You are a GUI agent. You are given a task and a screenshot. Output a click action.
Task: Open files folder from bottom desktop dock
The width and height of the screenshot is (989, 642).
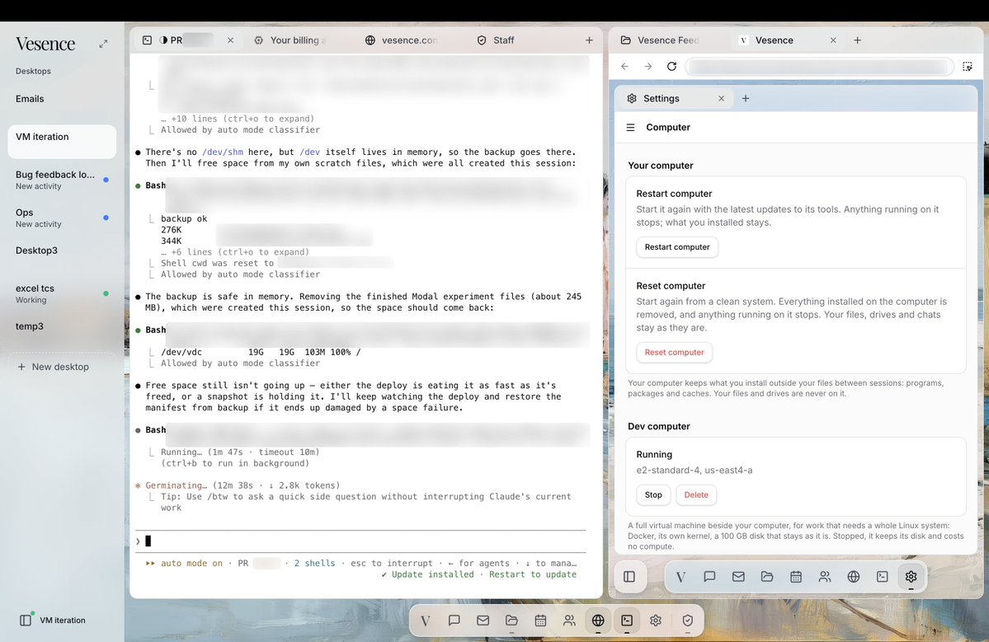pyautogui.click(x=511, y=621)
